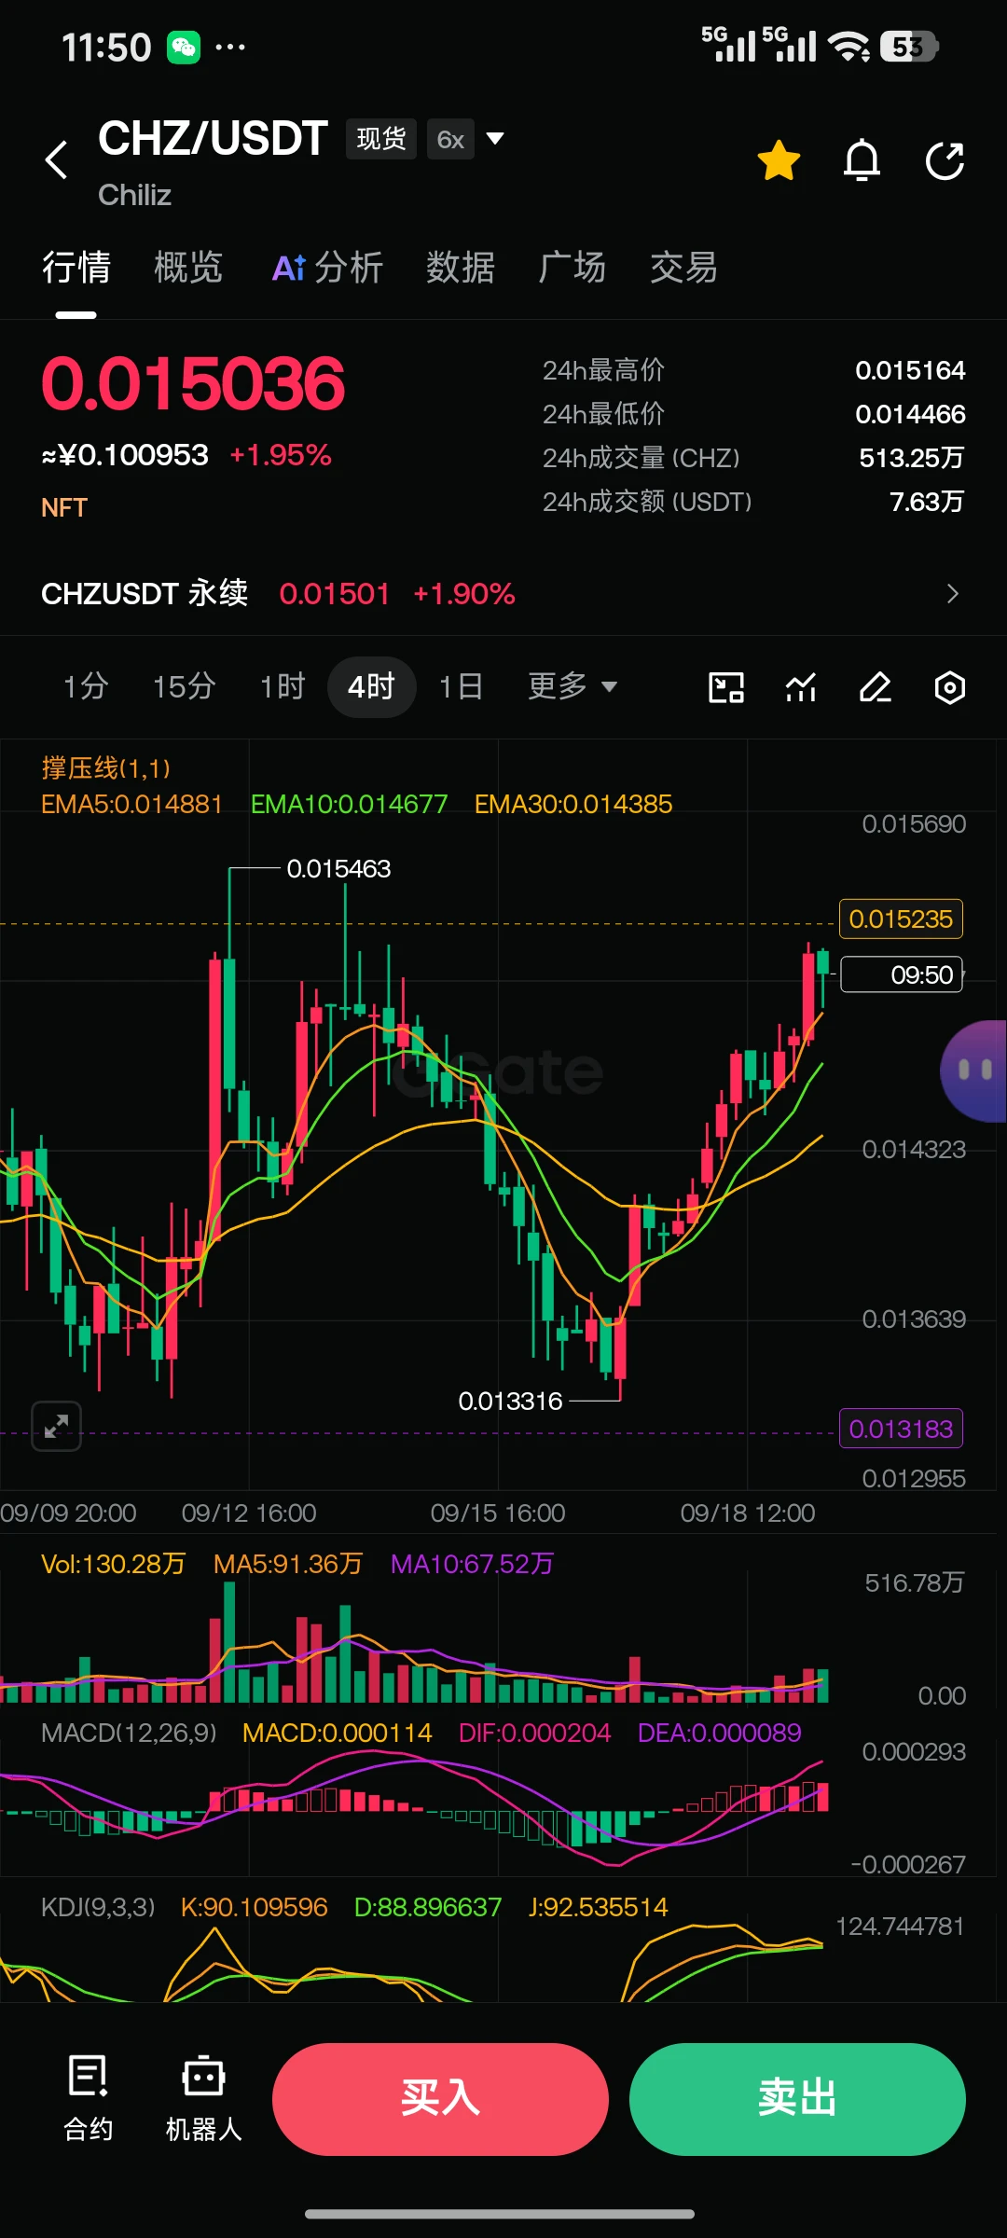Select the 4时 timeframe
This screenshot has width=1007, height=2238.
point(371,686)
